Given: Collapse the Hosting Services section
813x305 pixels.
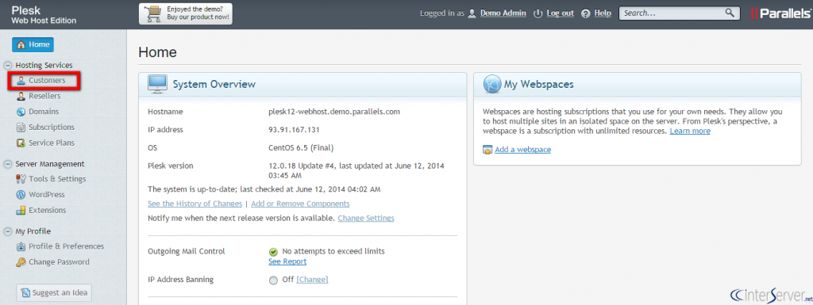Looking at the screenshot, I should [x=7, y=65].
